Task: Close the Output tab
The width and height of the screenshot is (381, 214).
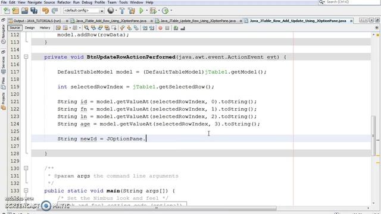Action: (67, 21)
